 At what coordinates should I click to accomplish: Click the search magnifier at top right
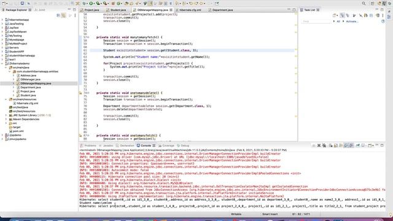click(x=364, y=4)
